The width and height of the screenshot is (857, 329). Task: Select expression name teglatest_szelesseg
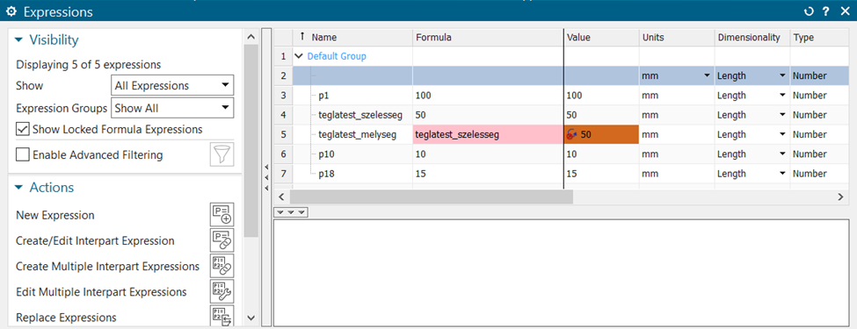pyautogui.click(x=360, y=115)
